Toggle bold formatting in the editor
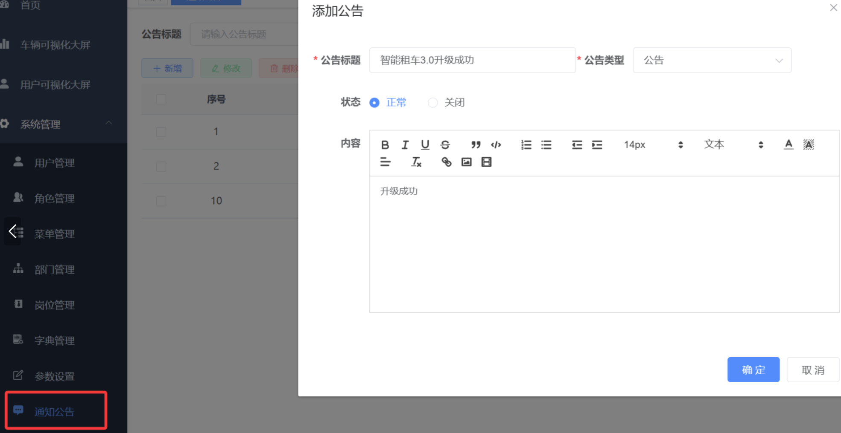 click(385, 145)
